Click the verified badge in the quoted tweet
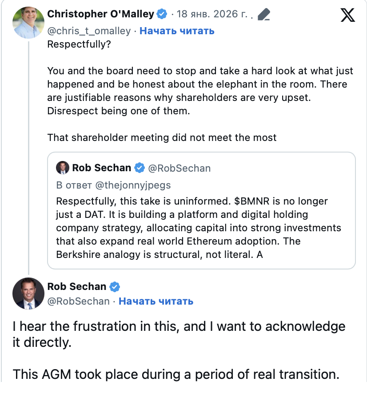This screenshot has height=394, width=367. click(140, 168)
